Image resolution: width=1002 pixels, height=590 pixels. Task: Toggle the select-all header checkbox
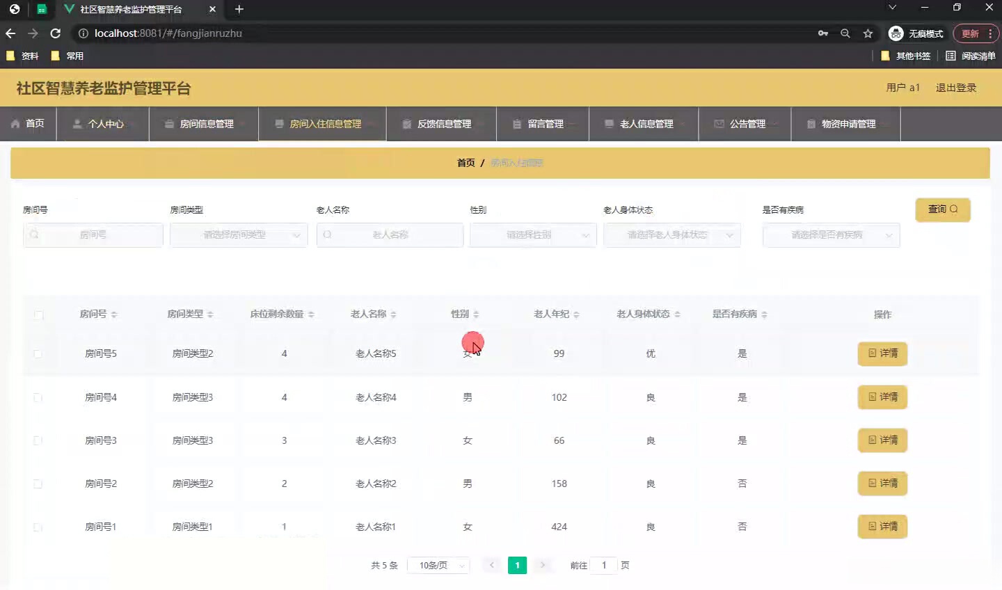click(x=38, y=314)
